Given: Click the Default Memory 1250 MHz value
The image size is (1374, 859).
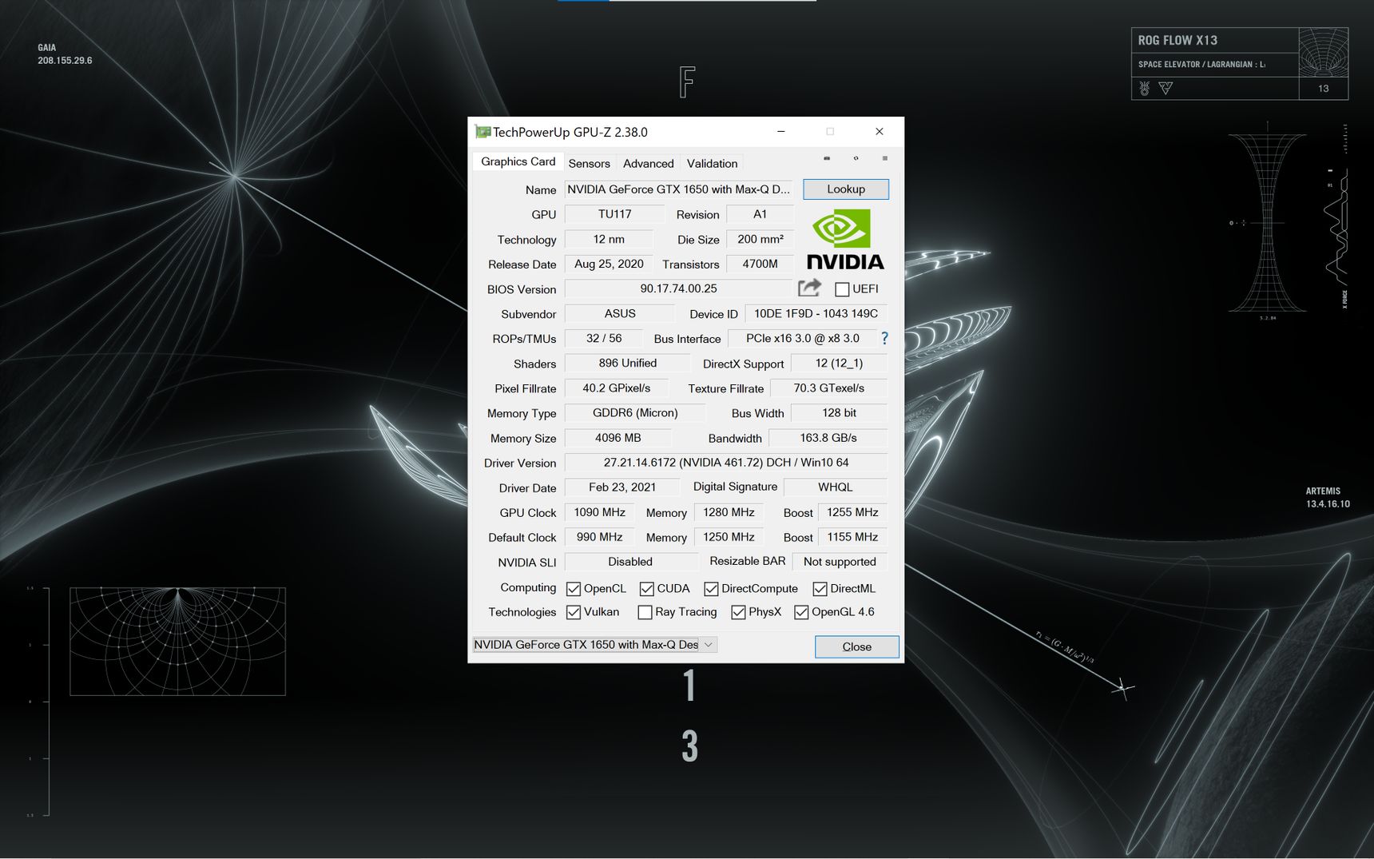Looking at the screenshot, I should pos(729,537).
